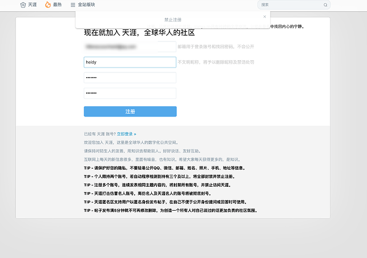Click the line 欢迎您加入 天涯
Image resolution: width=367 pixels, height=258 pixels.
coord(132,143)
